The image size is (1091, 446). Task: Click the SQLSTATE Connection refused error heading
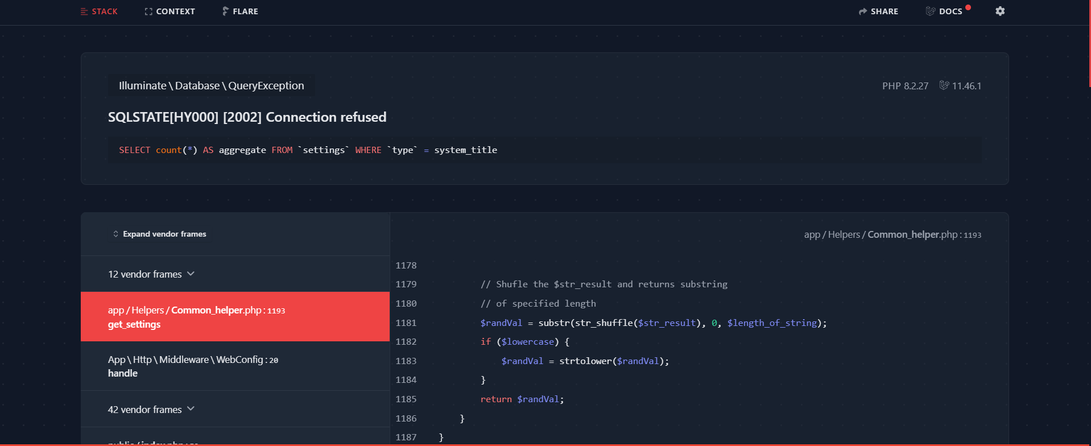(247, 117)
